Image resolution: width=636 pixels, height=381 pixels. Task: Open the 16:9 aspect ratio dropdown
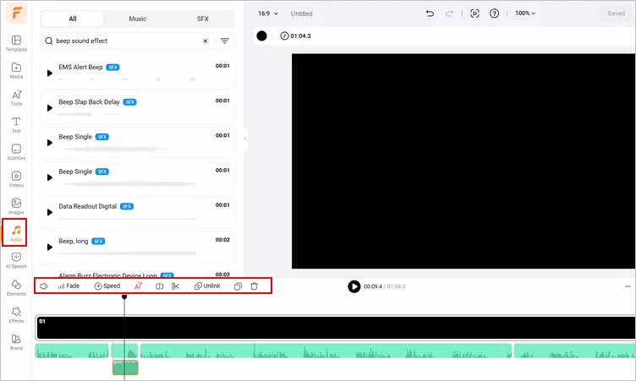tap(268, 14)
